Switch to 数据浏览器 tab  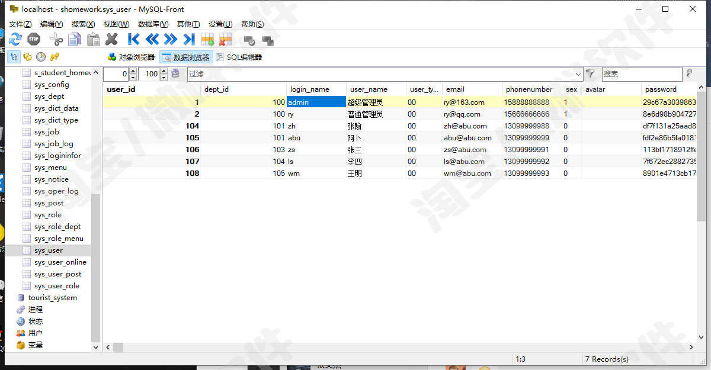tap(185, 57)
